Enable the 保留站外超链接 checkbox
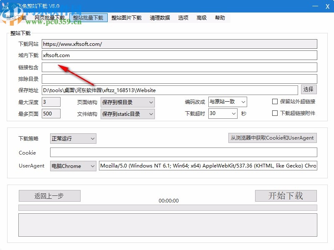The width and height of the screenshot is (334, 250). (275, 101)
